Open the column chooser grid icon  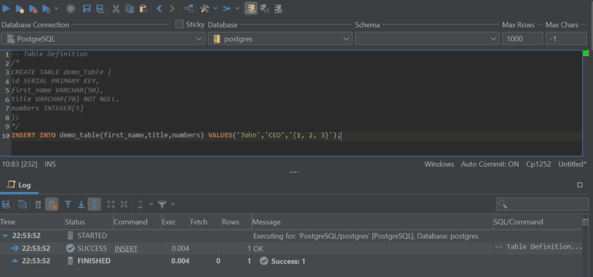585,222
